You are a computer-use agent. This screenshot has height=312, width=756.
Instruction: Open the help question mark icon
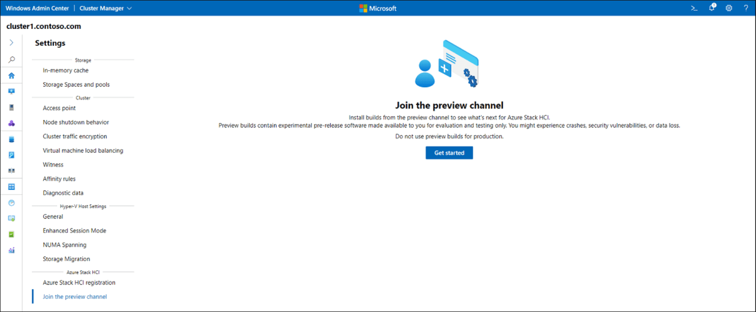(746, 8)
